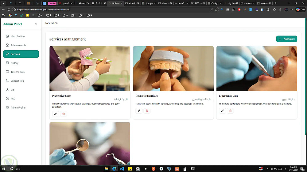Open Hero Section in the sidebar
Screen dimensions: 307x172
21,36
